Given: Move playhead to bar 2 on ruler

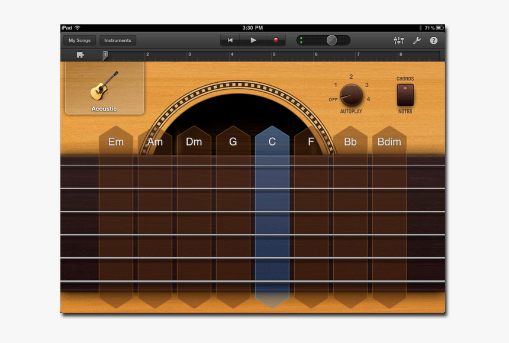Looking at the screenshot, I should 147,54.
